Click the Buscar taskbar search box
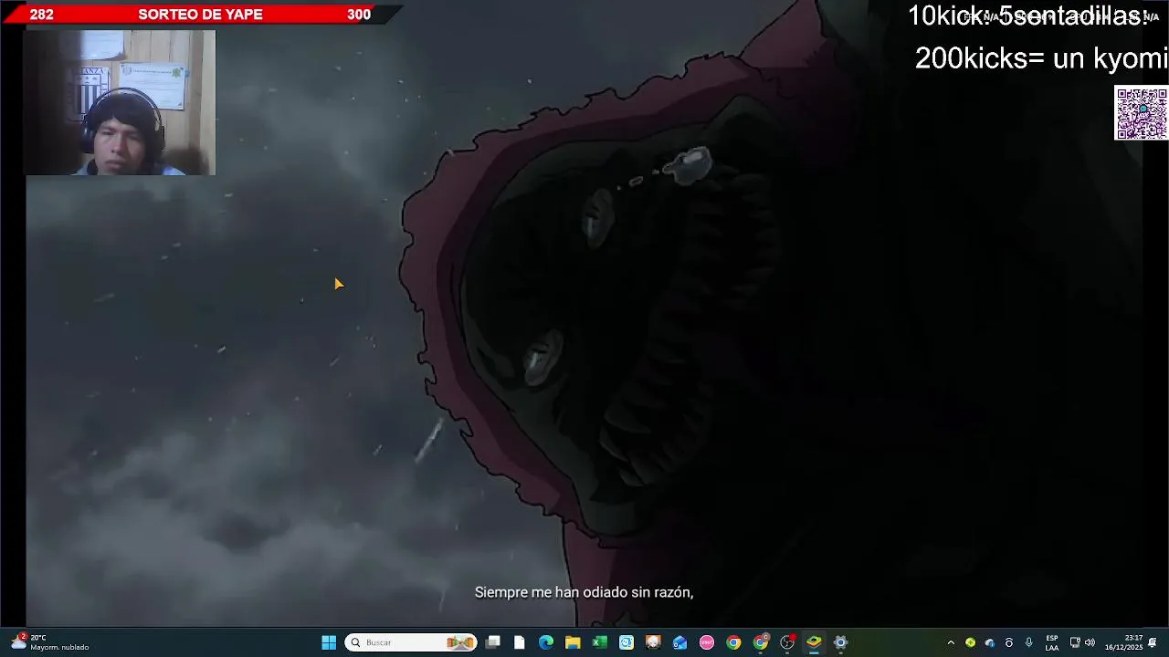The height and width of the screenshot is (657, 1169). (x=411, y=642)
